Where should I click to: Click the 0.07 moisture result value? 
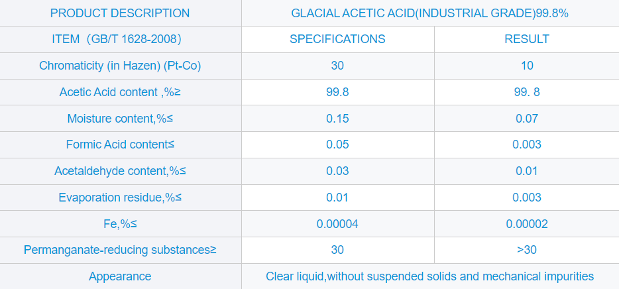tap(526, 119)
